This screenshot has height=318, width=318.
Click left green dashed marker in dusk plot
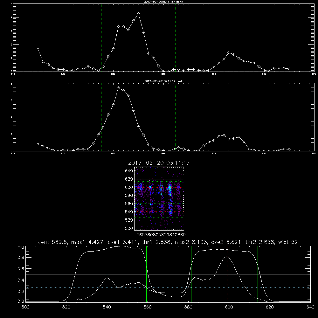101,117
